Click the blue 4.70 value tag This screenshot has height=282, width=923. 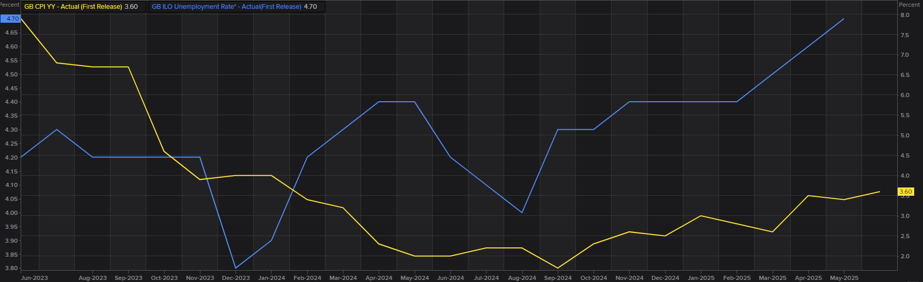11,19
